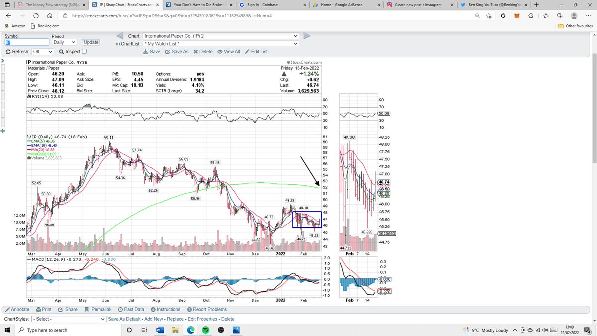Click the address bar URL
Screen dimensions: 597x336
[x=172, y=16]
